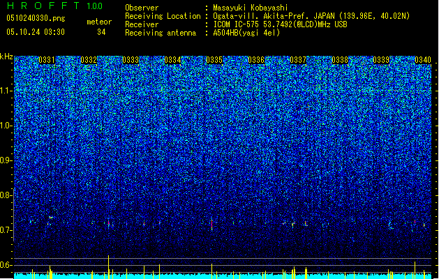Click the 0334 time marker
The width and height of the screenshot is (439, 279).
point(172,60)
